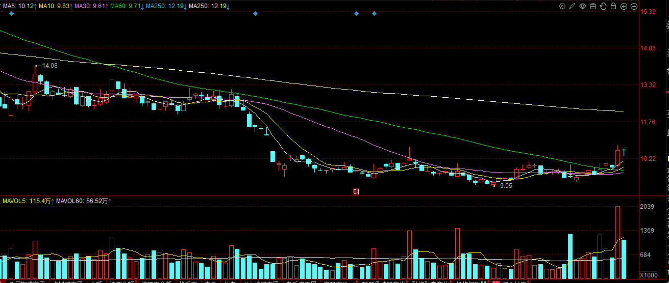The image size is (669, 283).
Task: Activate the hand pan tool
Action: coord(603,6)
